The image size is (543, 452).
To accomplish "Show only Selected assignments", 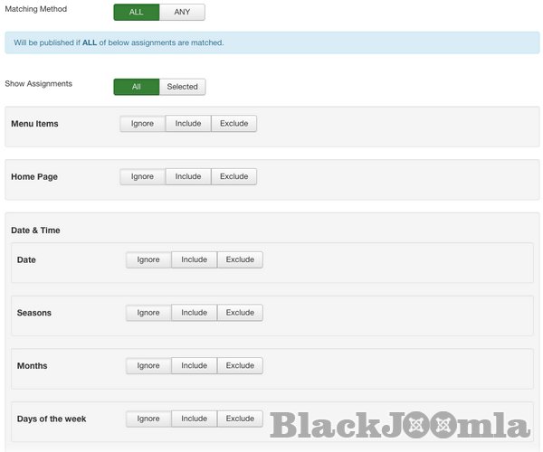I will [182, 87].
